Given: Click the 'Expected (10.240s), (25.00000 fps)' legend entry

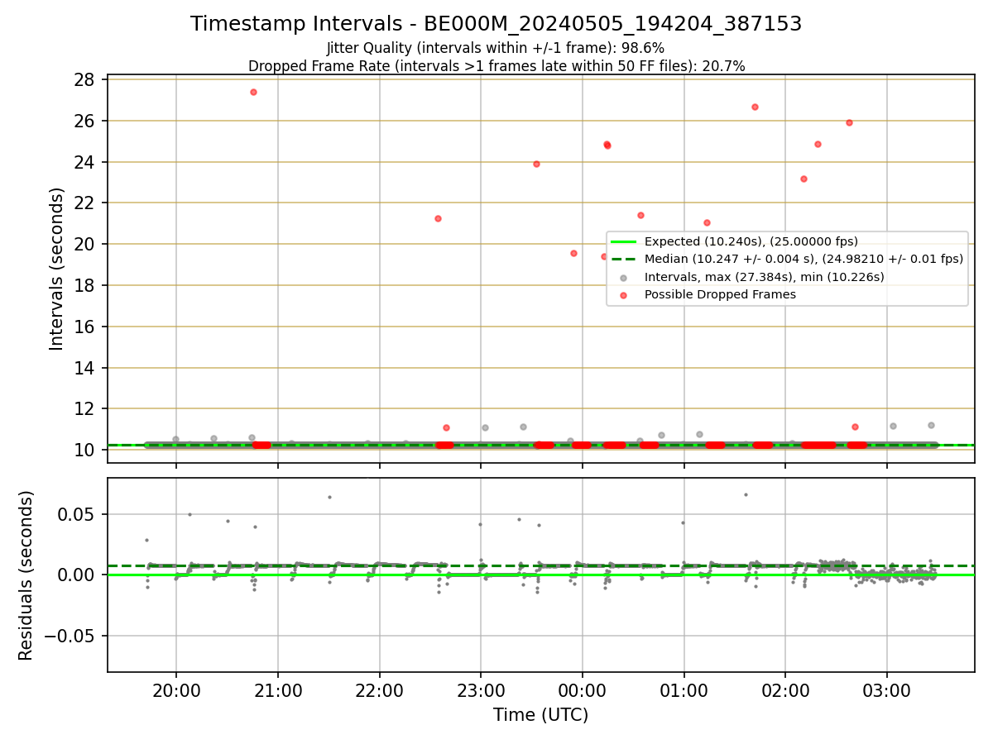Looking at the screenshot, I should [751, 241].
